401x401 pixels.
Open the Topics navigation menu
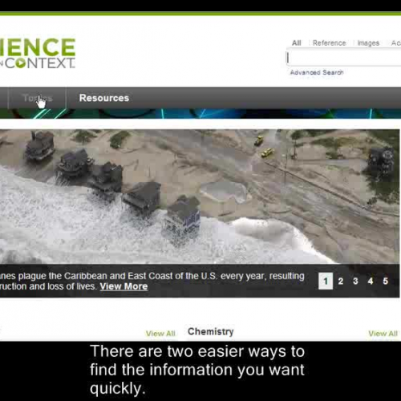(38, 98)
